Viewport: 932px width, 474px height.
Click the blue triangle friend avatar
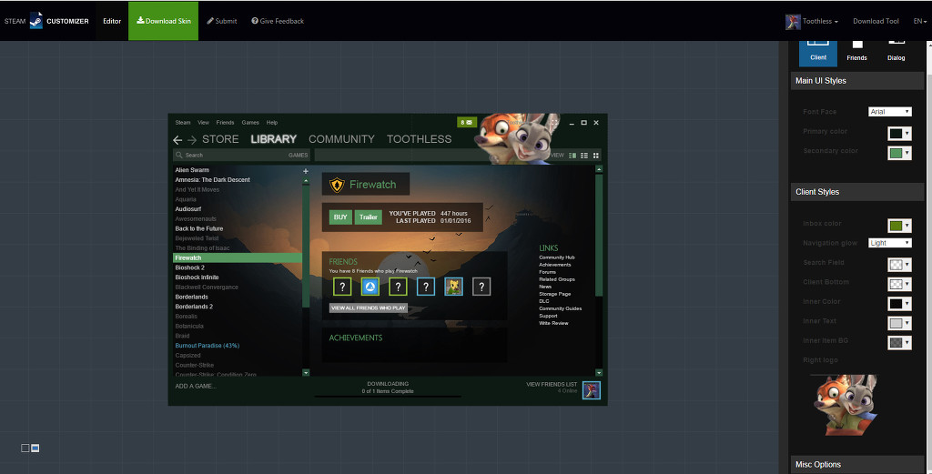pyautogui.click(x=370, y=287)
